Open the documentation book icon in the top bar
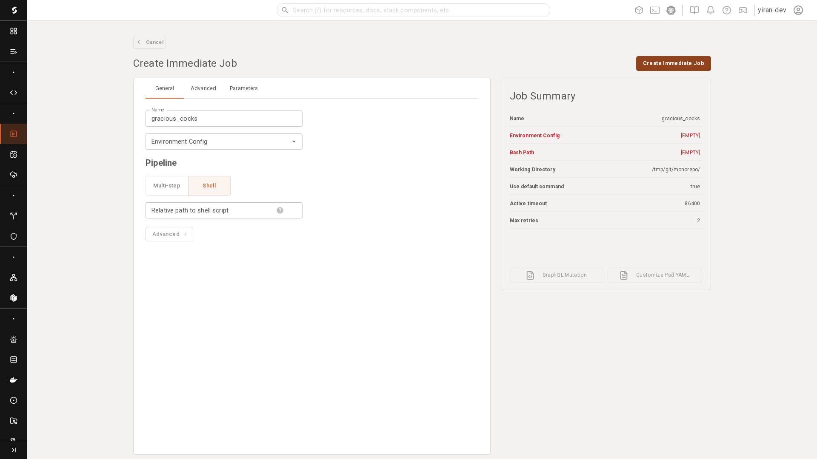This screenshot has height=459, width=817. click(694, 10)
